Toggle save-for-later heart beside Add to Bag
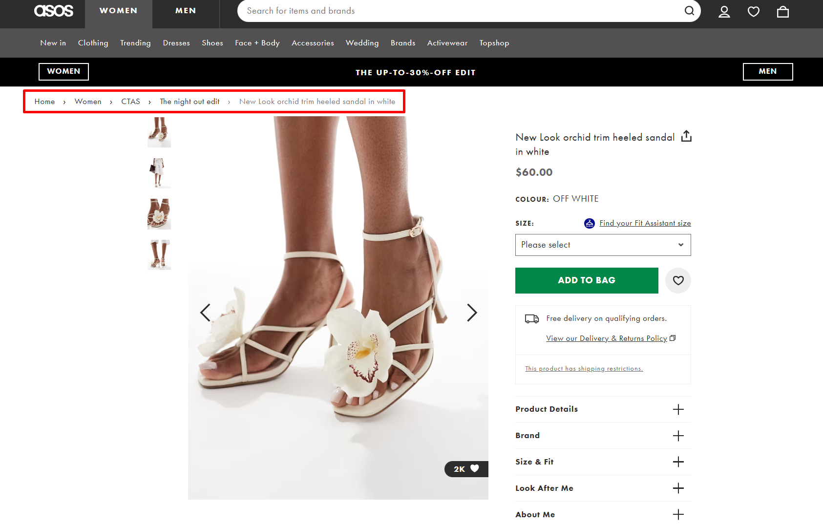 (678, 280)
